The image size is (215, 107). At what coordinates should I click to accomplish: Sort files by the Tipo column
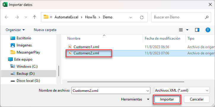(x=191, y=38)
